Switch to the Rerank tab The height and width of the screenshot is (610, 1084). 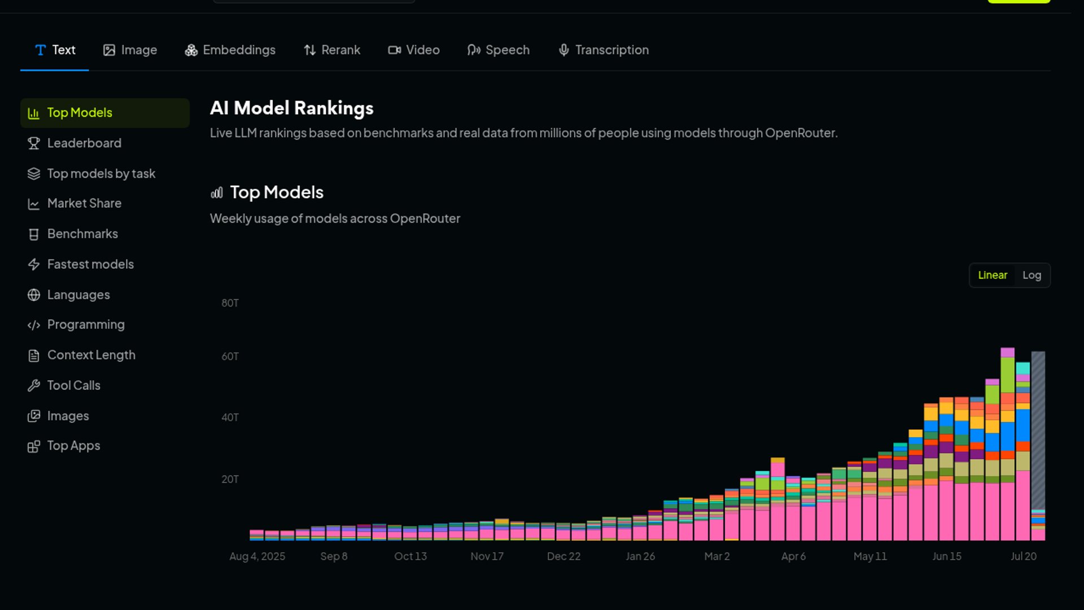tap(332, 50)
